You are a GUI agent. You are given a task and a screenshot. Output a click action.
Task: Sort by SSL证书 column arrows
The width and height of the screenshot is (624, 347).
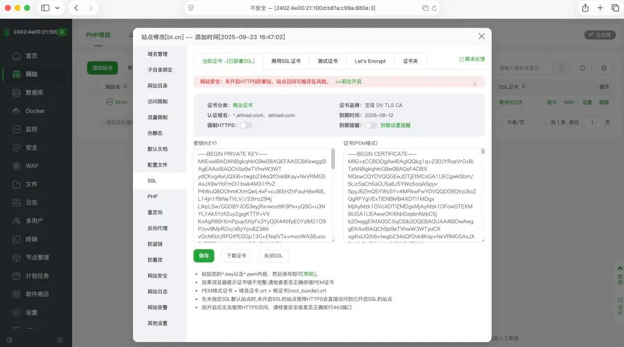[x=522, y=87]
